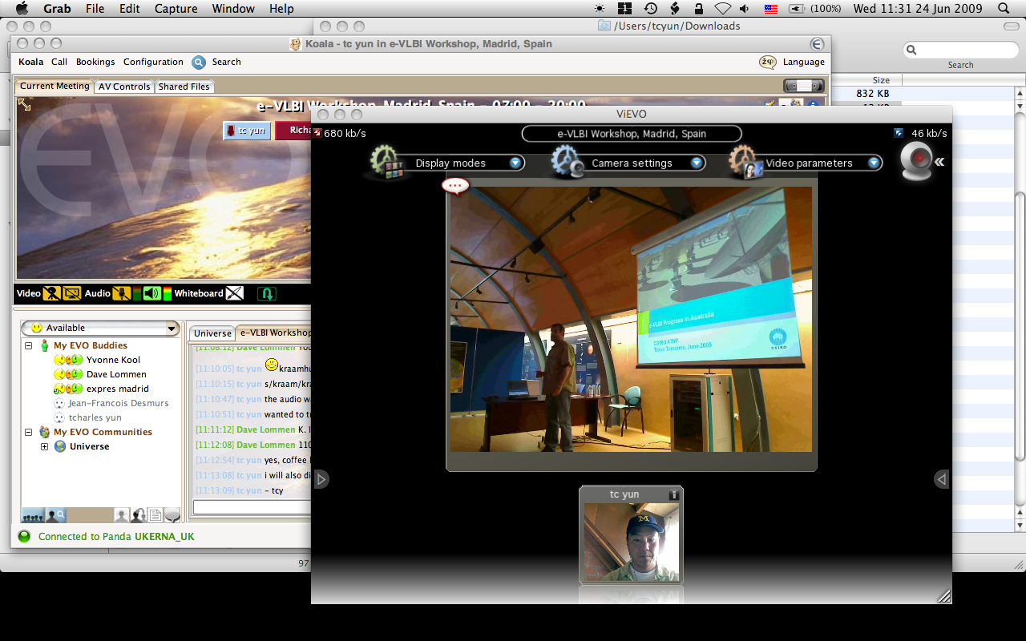
Task: Click the green loop arrow icon
Action: pyautogui.click(x=267, y=293)
